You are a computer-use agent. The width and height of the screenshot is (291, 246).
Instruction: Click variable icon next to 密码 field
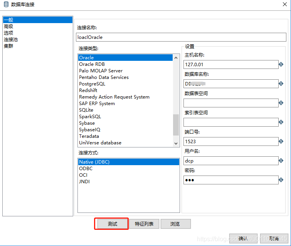pyautogui.click(x=281, y=180)
